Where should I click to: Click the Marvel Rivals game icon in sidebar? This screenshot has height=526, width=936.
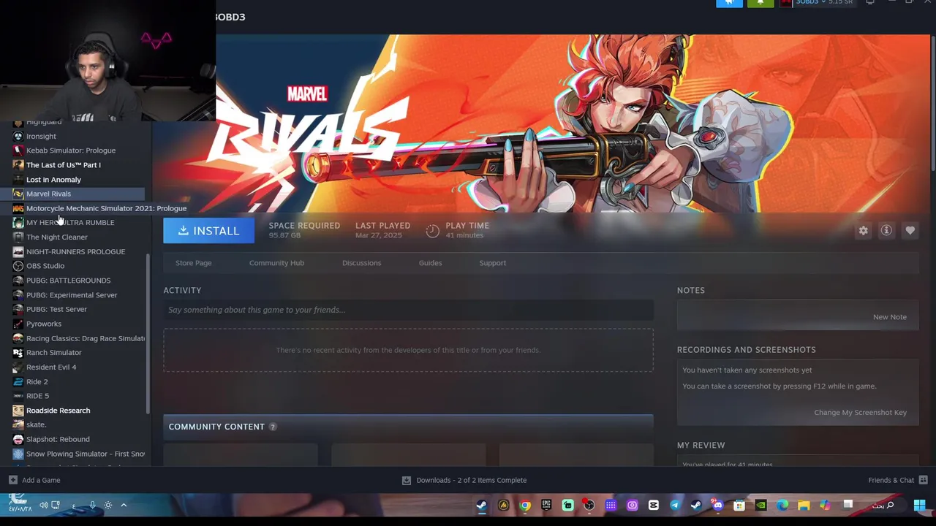18,194
